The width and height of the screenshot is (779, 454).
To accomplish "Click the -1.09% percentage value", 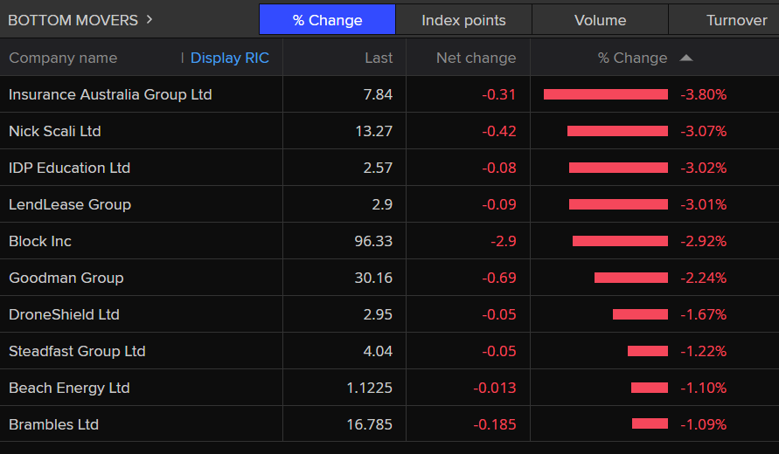I will [704, 424].
